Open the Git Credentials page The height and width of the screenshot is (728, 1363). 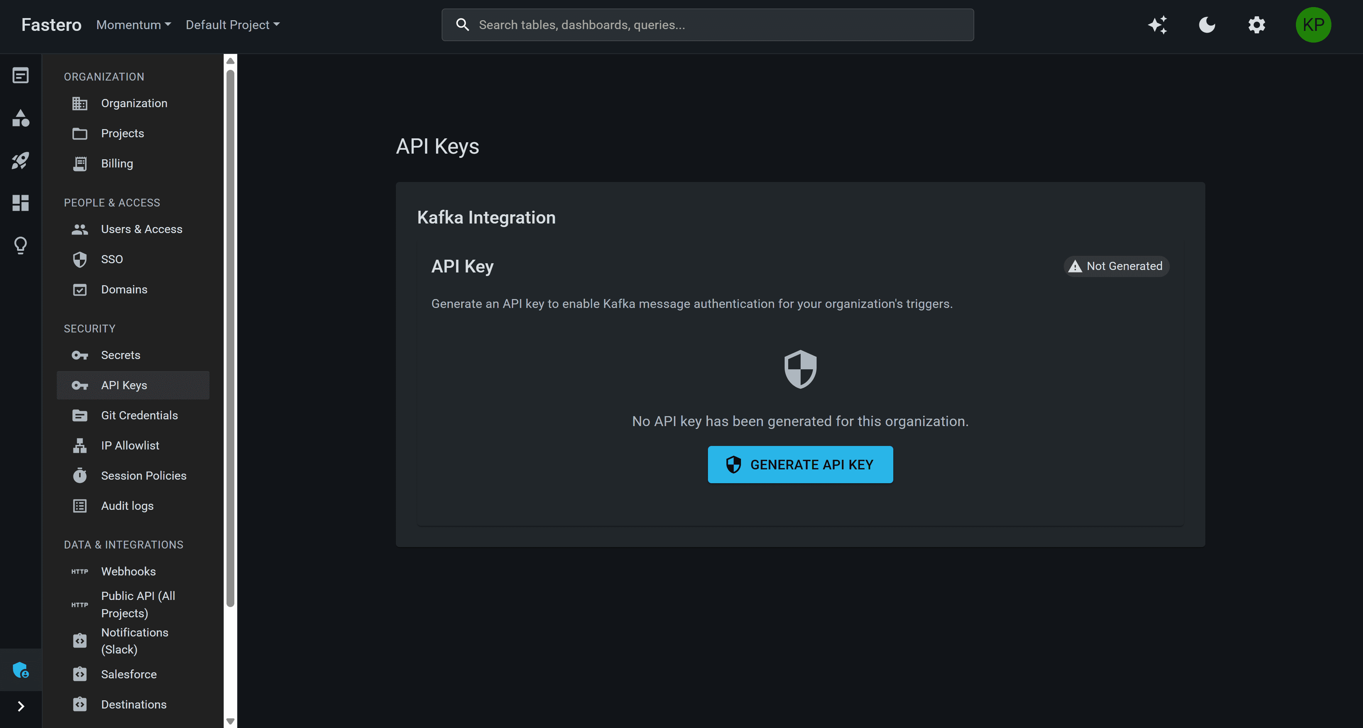(139, 415)
